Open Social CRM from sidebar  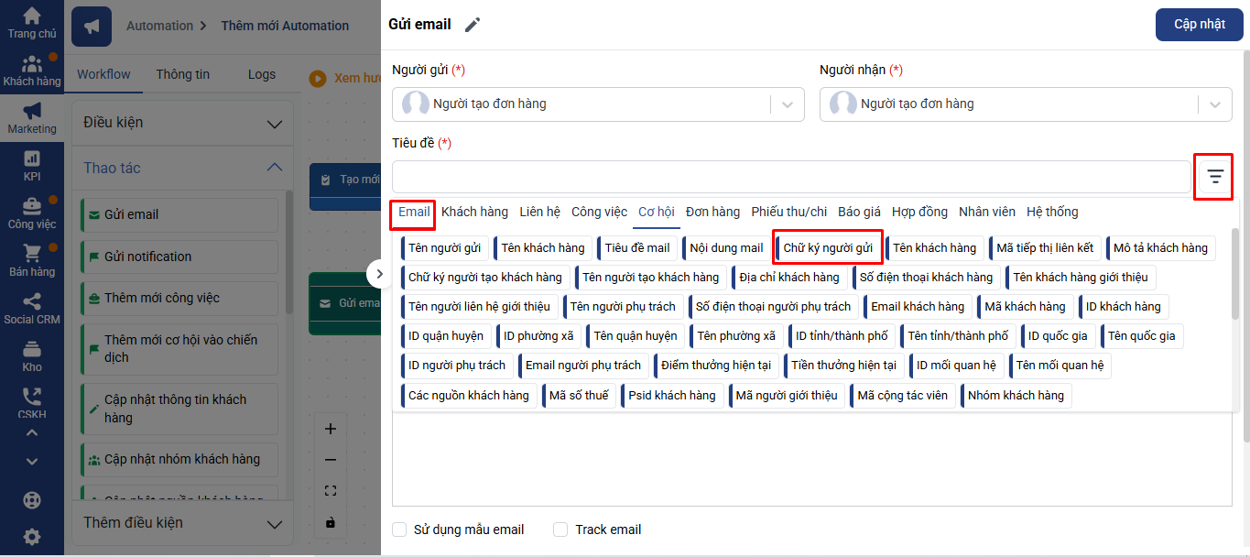click(x=32, y=308)
